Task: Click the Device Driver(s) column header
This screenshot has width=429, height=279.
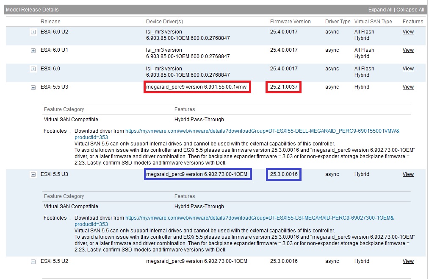Action: (x=164, y=21)
